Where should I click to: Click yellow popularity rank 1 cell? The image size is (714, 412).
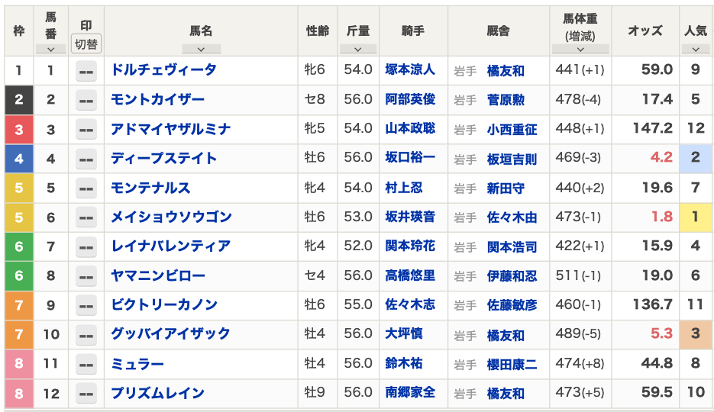[x=696, y=217]
